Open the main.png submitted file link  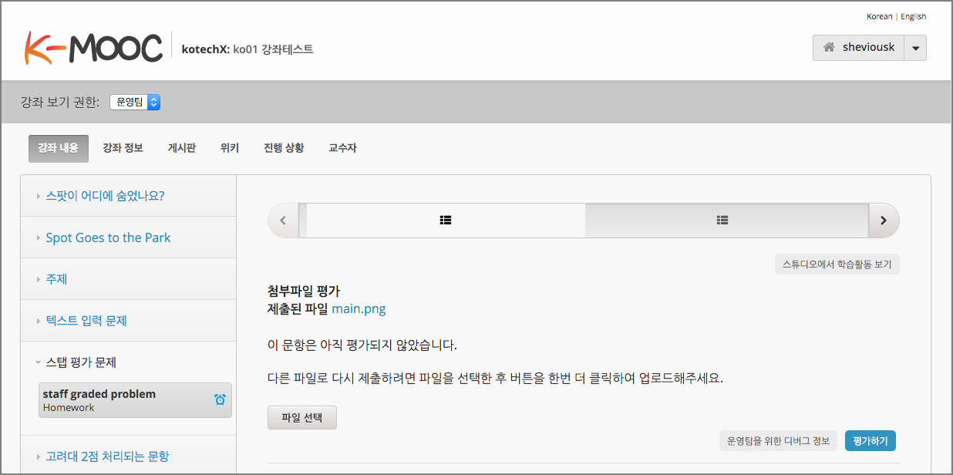coord(359,309)
